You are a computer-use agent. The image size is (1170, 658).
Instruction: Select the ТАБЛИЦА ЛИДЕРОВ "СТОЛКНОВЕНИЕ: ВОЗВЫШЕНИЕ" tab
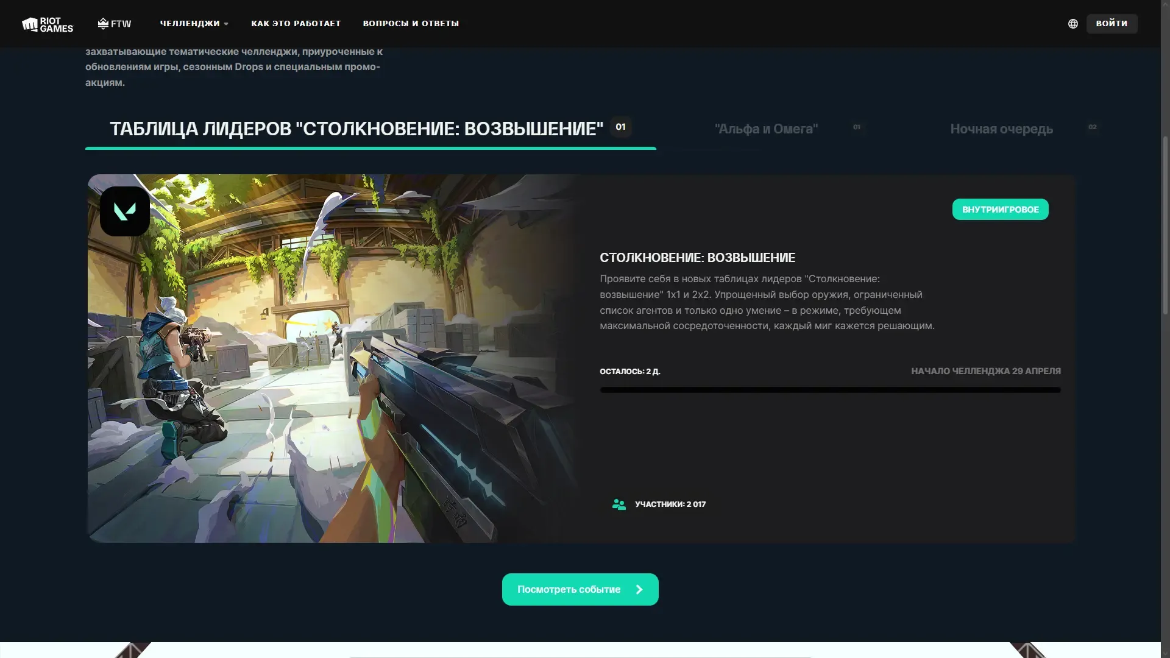coord(370,129)
